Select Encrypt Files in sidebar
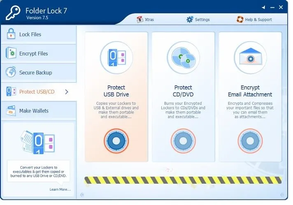The width and height of the screenshot is (293, 205). (39, 53)
